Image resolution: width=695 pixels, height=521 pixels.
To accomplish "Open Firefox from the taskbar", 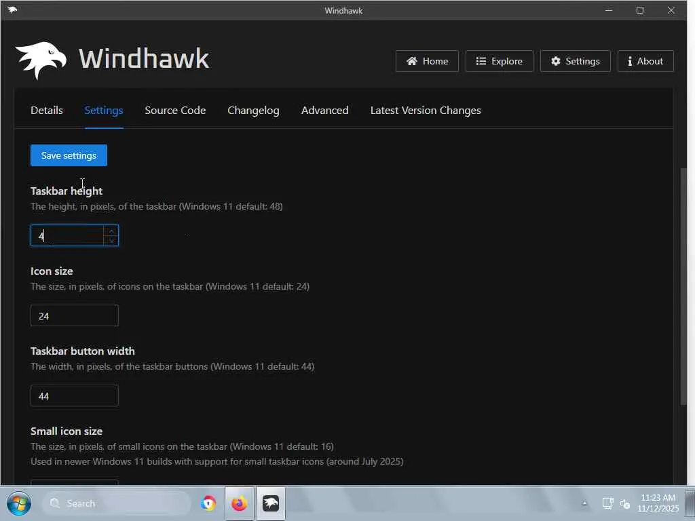I will pos(240,504).
